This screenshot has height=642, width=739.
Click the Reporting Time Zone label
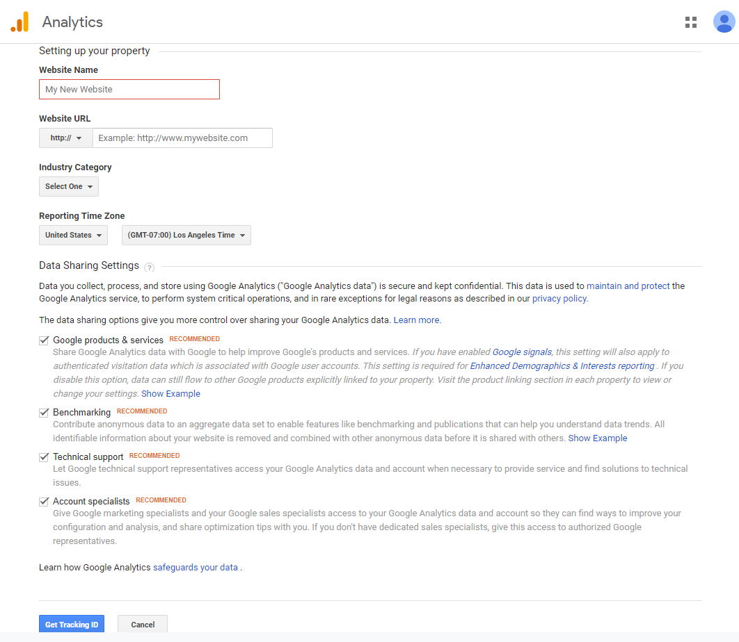[x=82, y=215]
